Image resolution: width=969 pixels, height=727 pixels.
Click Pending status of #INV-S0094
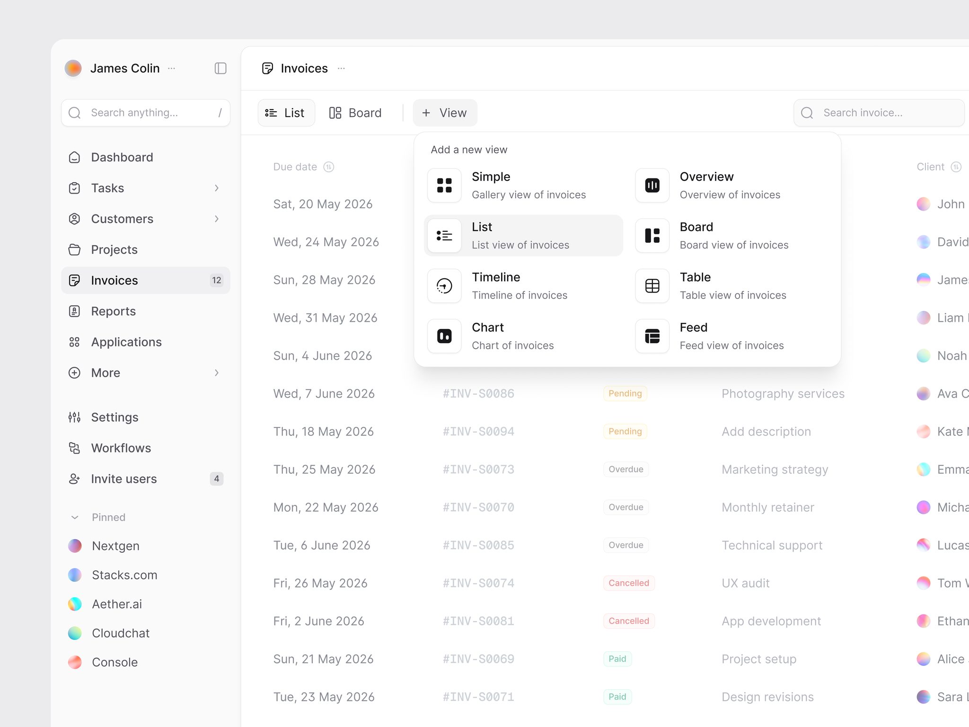(x=625, y=431)
